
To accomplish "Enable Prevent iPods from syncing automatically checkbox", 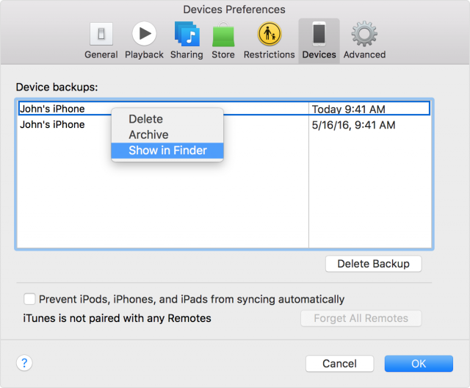I will tap(29, 299).
